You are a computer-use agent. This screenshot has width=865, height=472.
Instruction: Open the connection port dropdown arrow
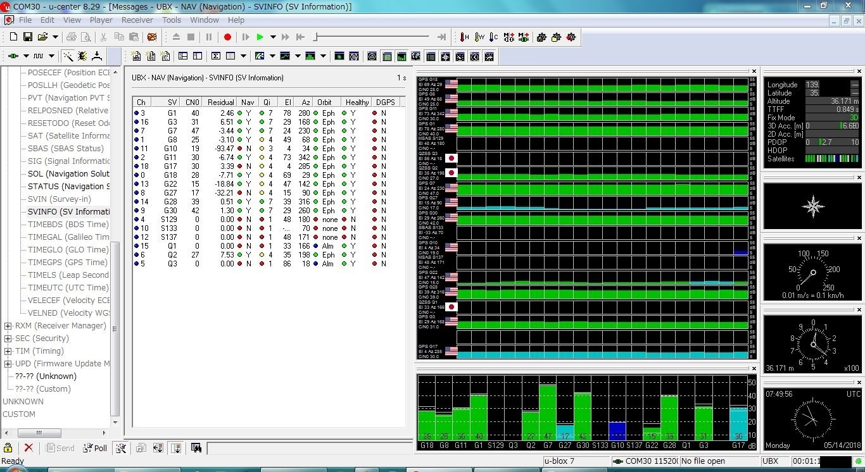click(25, 56)
